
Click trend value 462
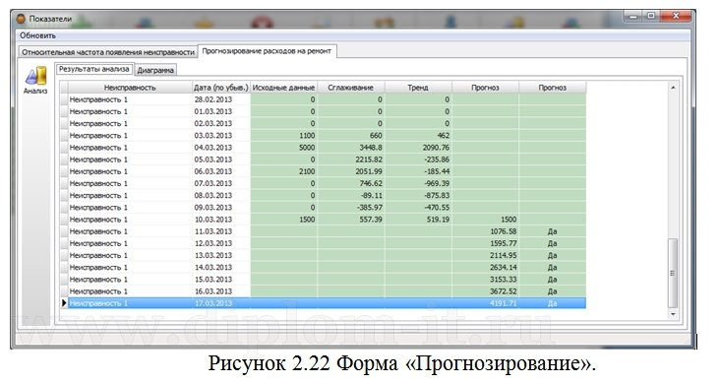point(443,135)
